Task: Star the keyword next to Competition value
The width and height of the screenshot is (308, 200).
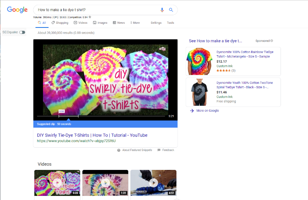Action: pos(90,17)
